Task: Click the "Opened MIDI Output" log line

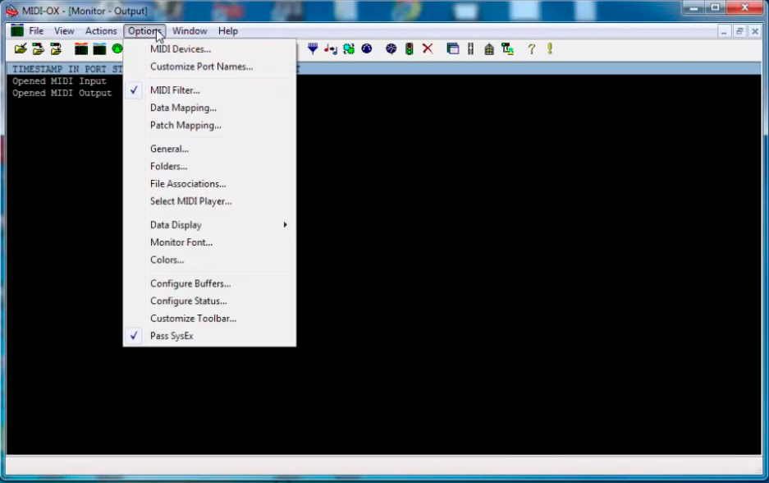Action: (62, 94)
